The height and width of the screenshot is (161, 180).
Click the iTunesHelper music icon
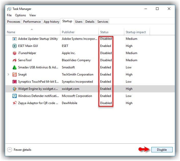pyautogui.click(x=15, y=53)
